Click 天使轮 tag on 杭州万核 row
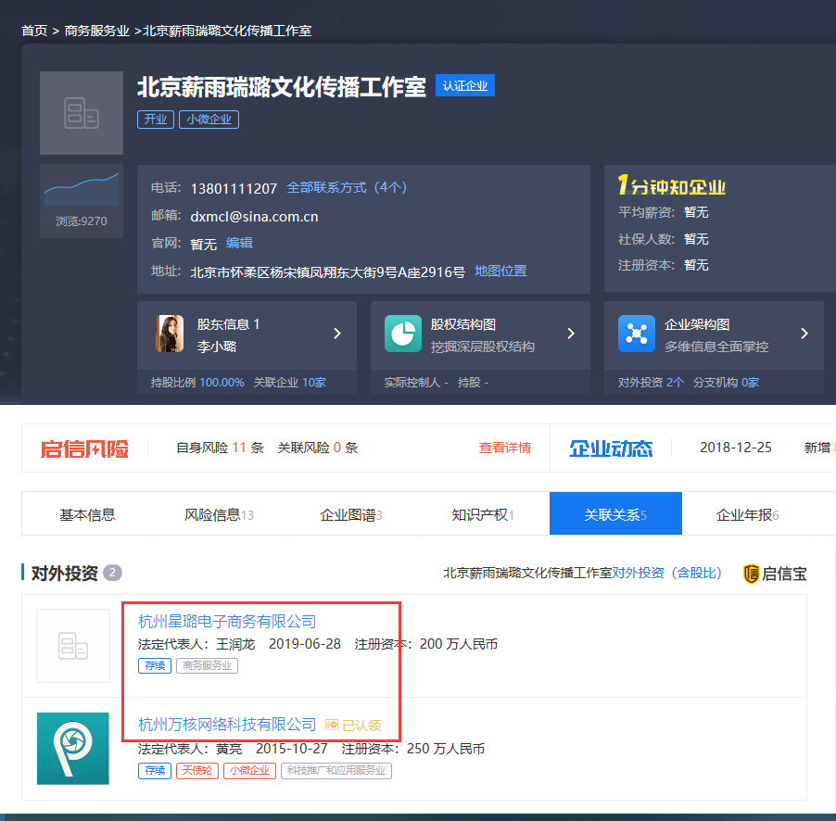 pyautogui.click(x=197, y=771)
